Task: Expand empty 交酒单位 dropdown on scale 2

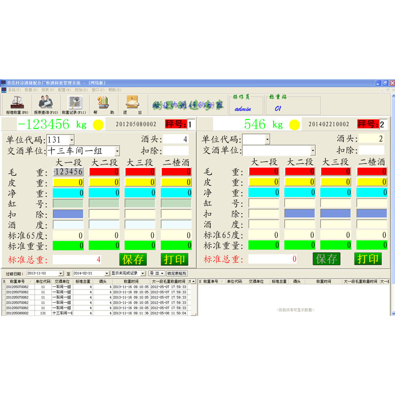Action: [313, 151]
